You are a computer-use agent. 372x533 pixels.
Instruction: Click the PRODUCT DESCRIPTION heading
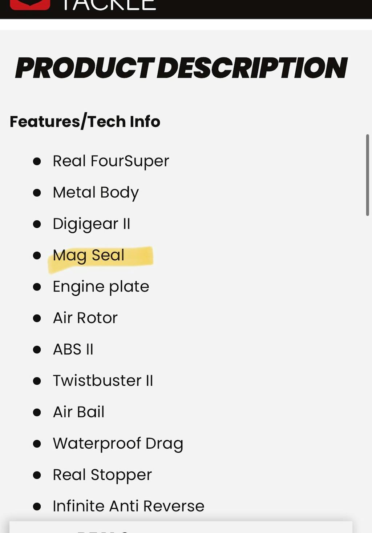(x=181, y=68)
